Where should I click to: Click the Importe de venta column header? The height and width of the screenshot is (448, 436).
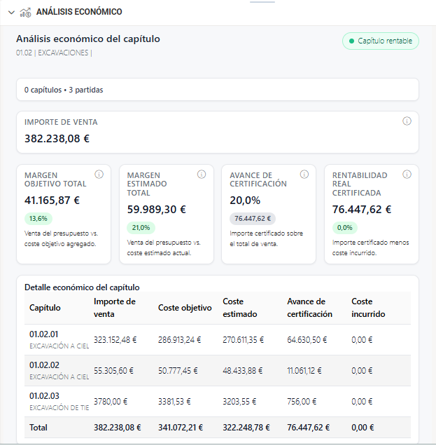[x=115, y=308]
